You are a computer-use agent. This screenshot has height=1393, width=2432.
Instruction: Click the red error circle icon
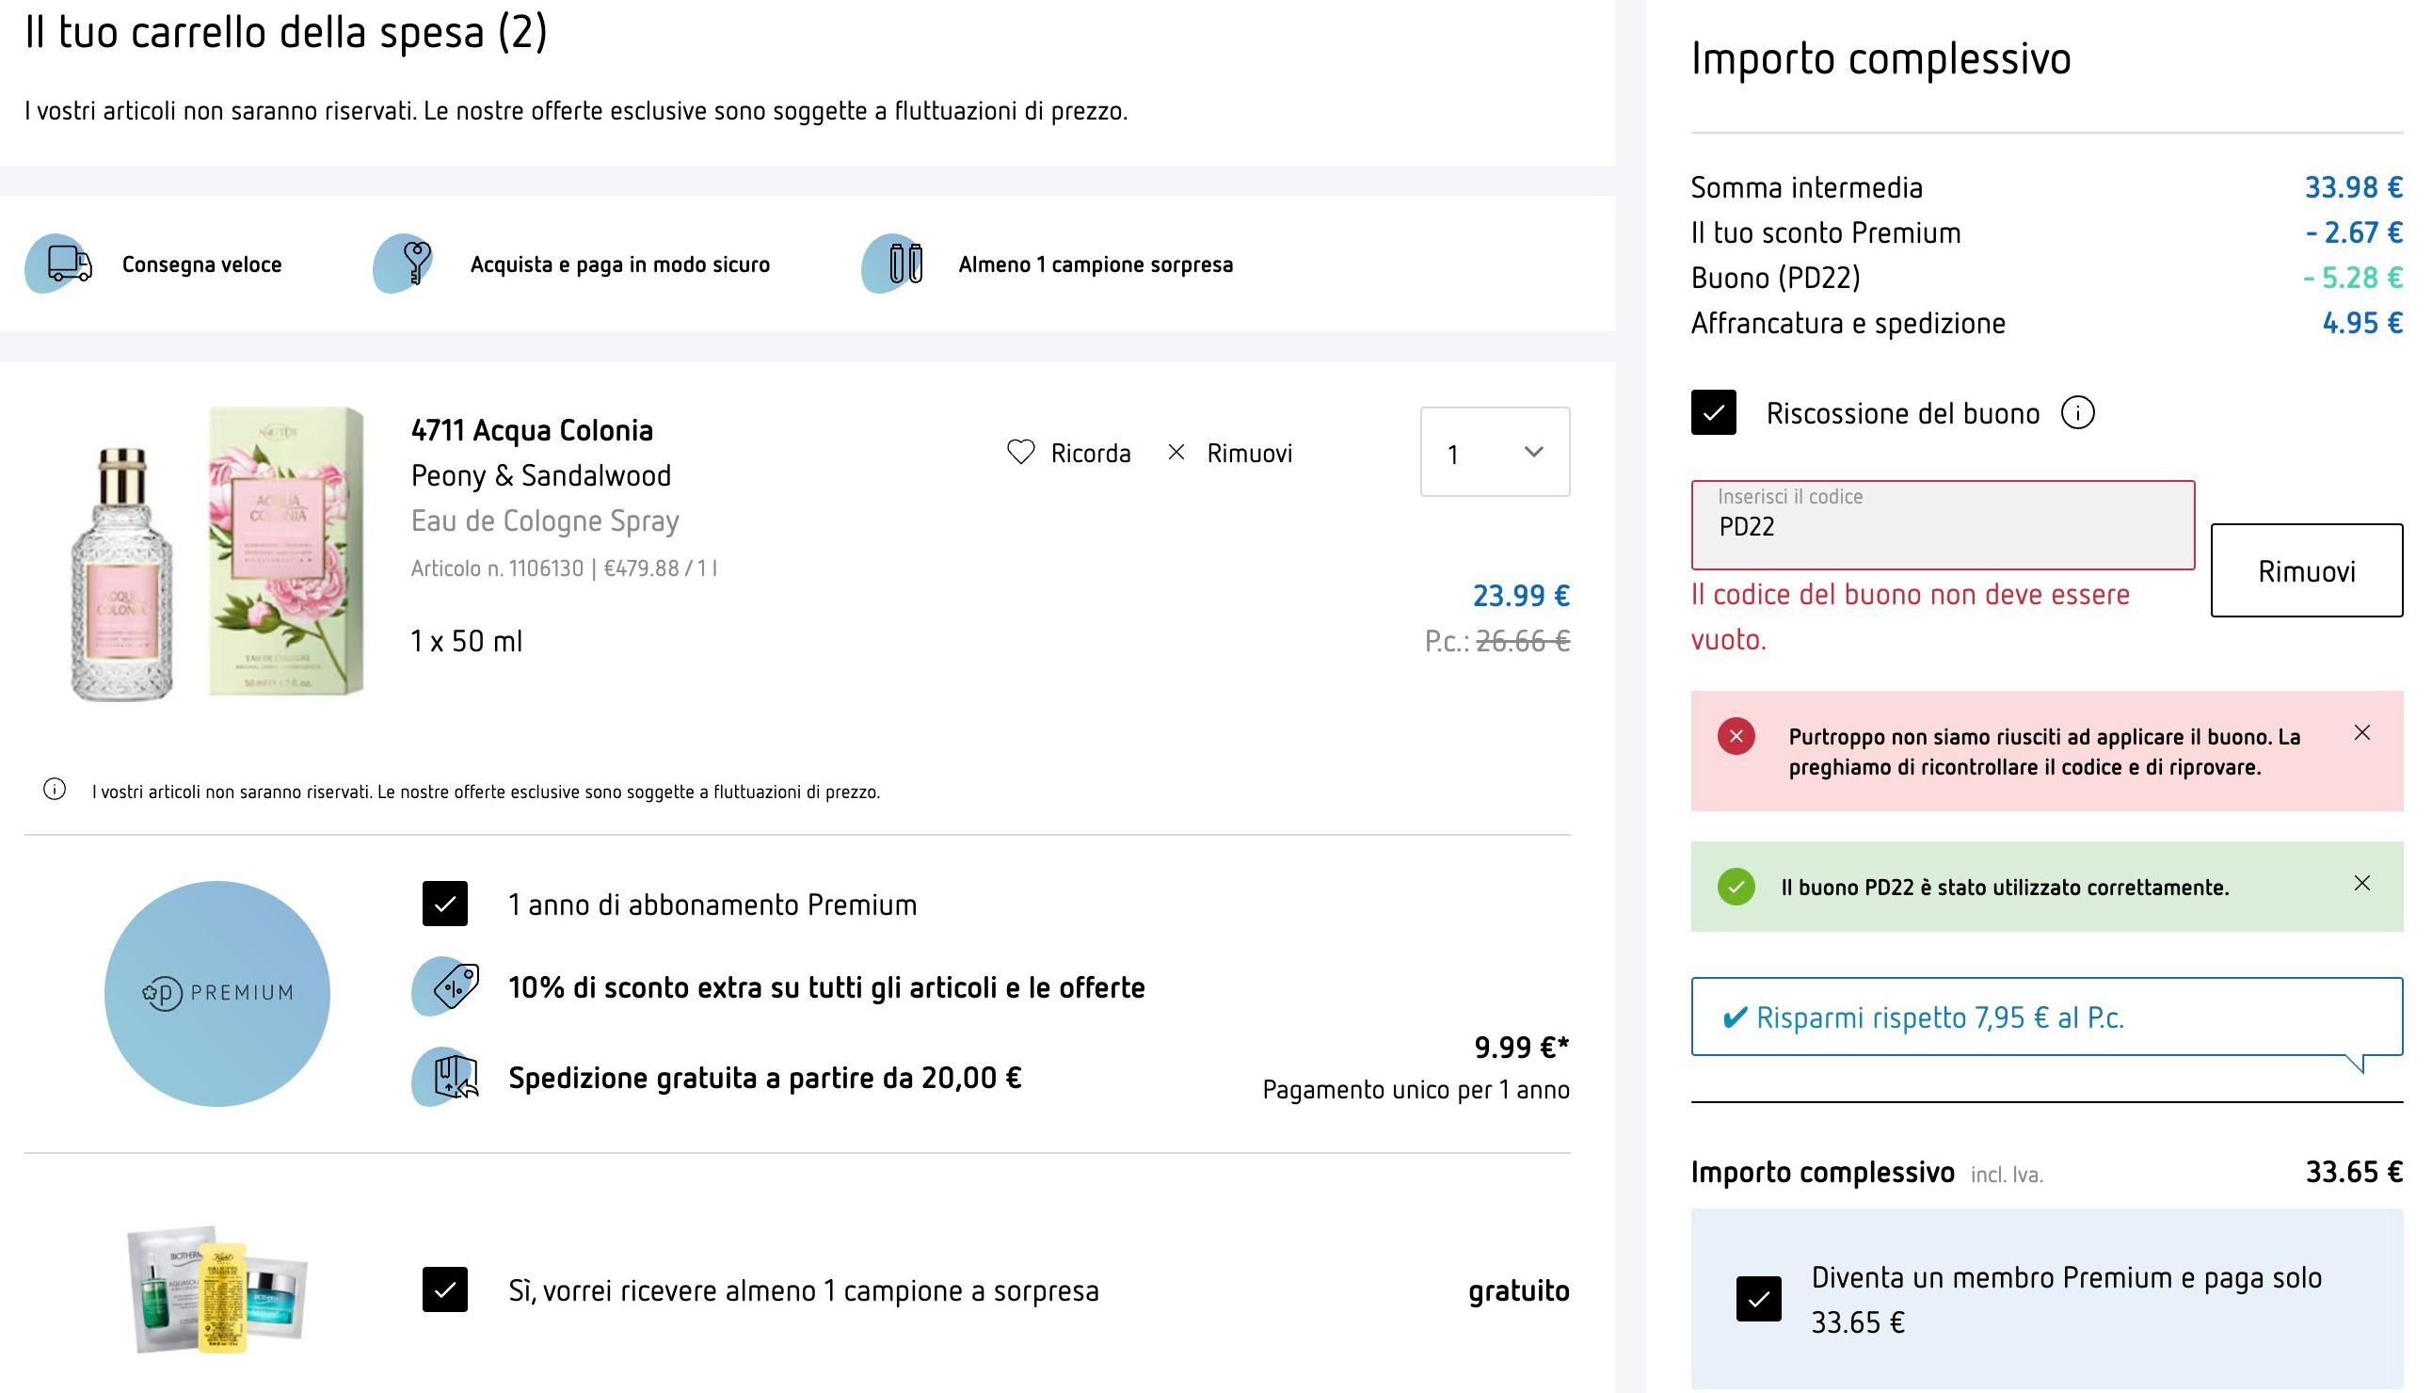(x=1736, y=737)
